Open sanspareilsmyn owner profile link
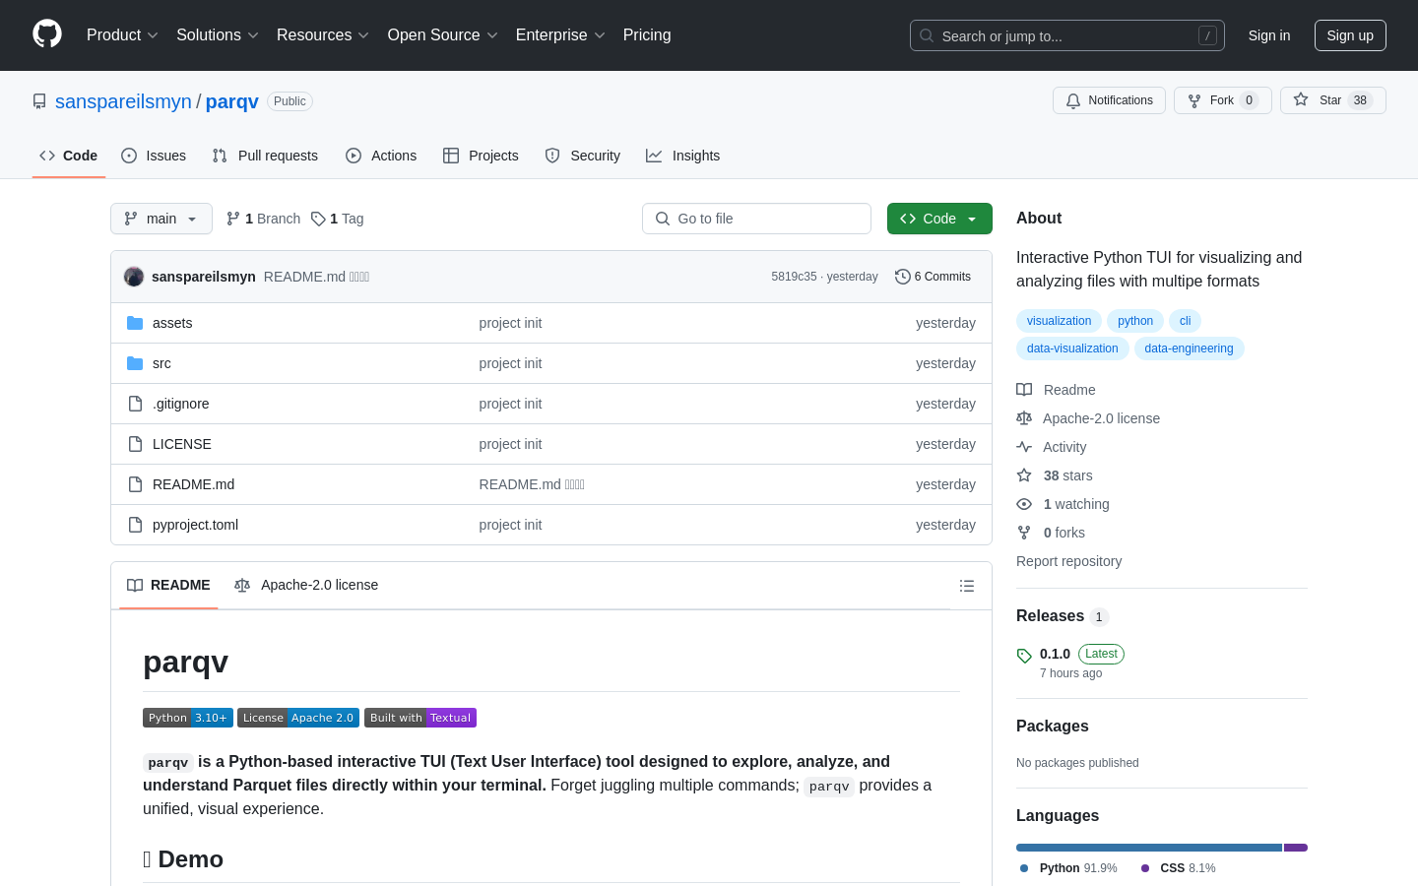1418x886 pixels. click(123, 101)
